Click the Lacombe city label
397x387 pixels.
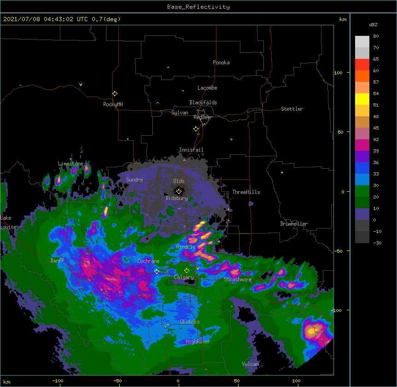pos(207,88)
